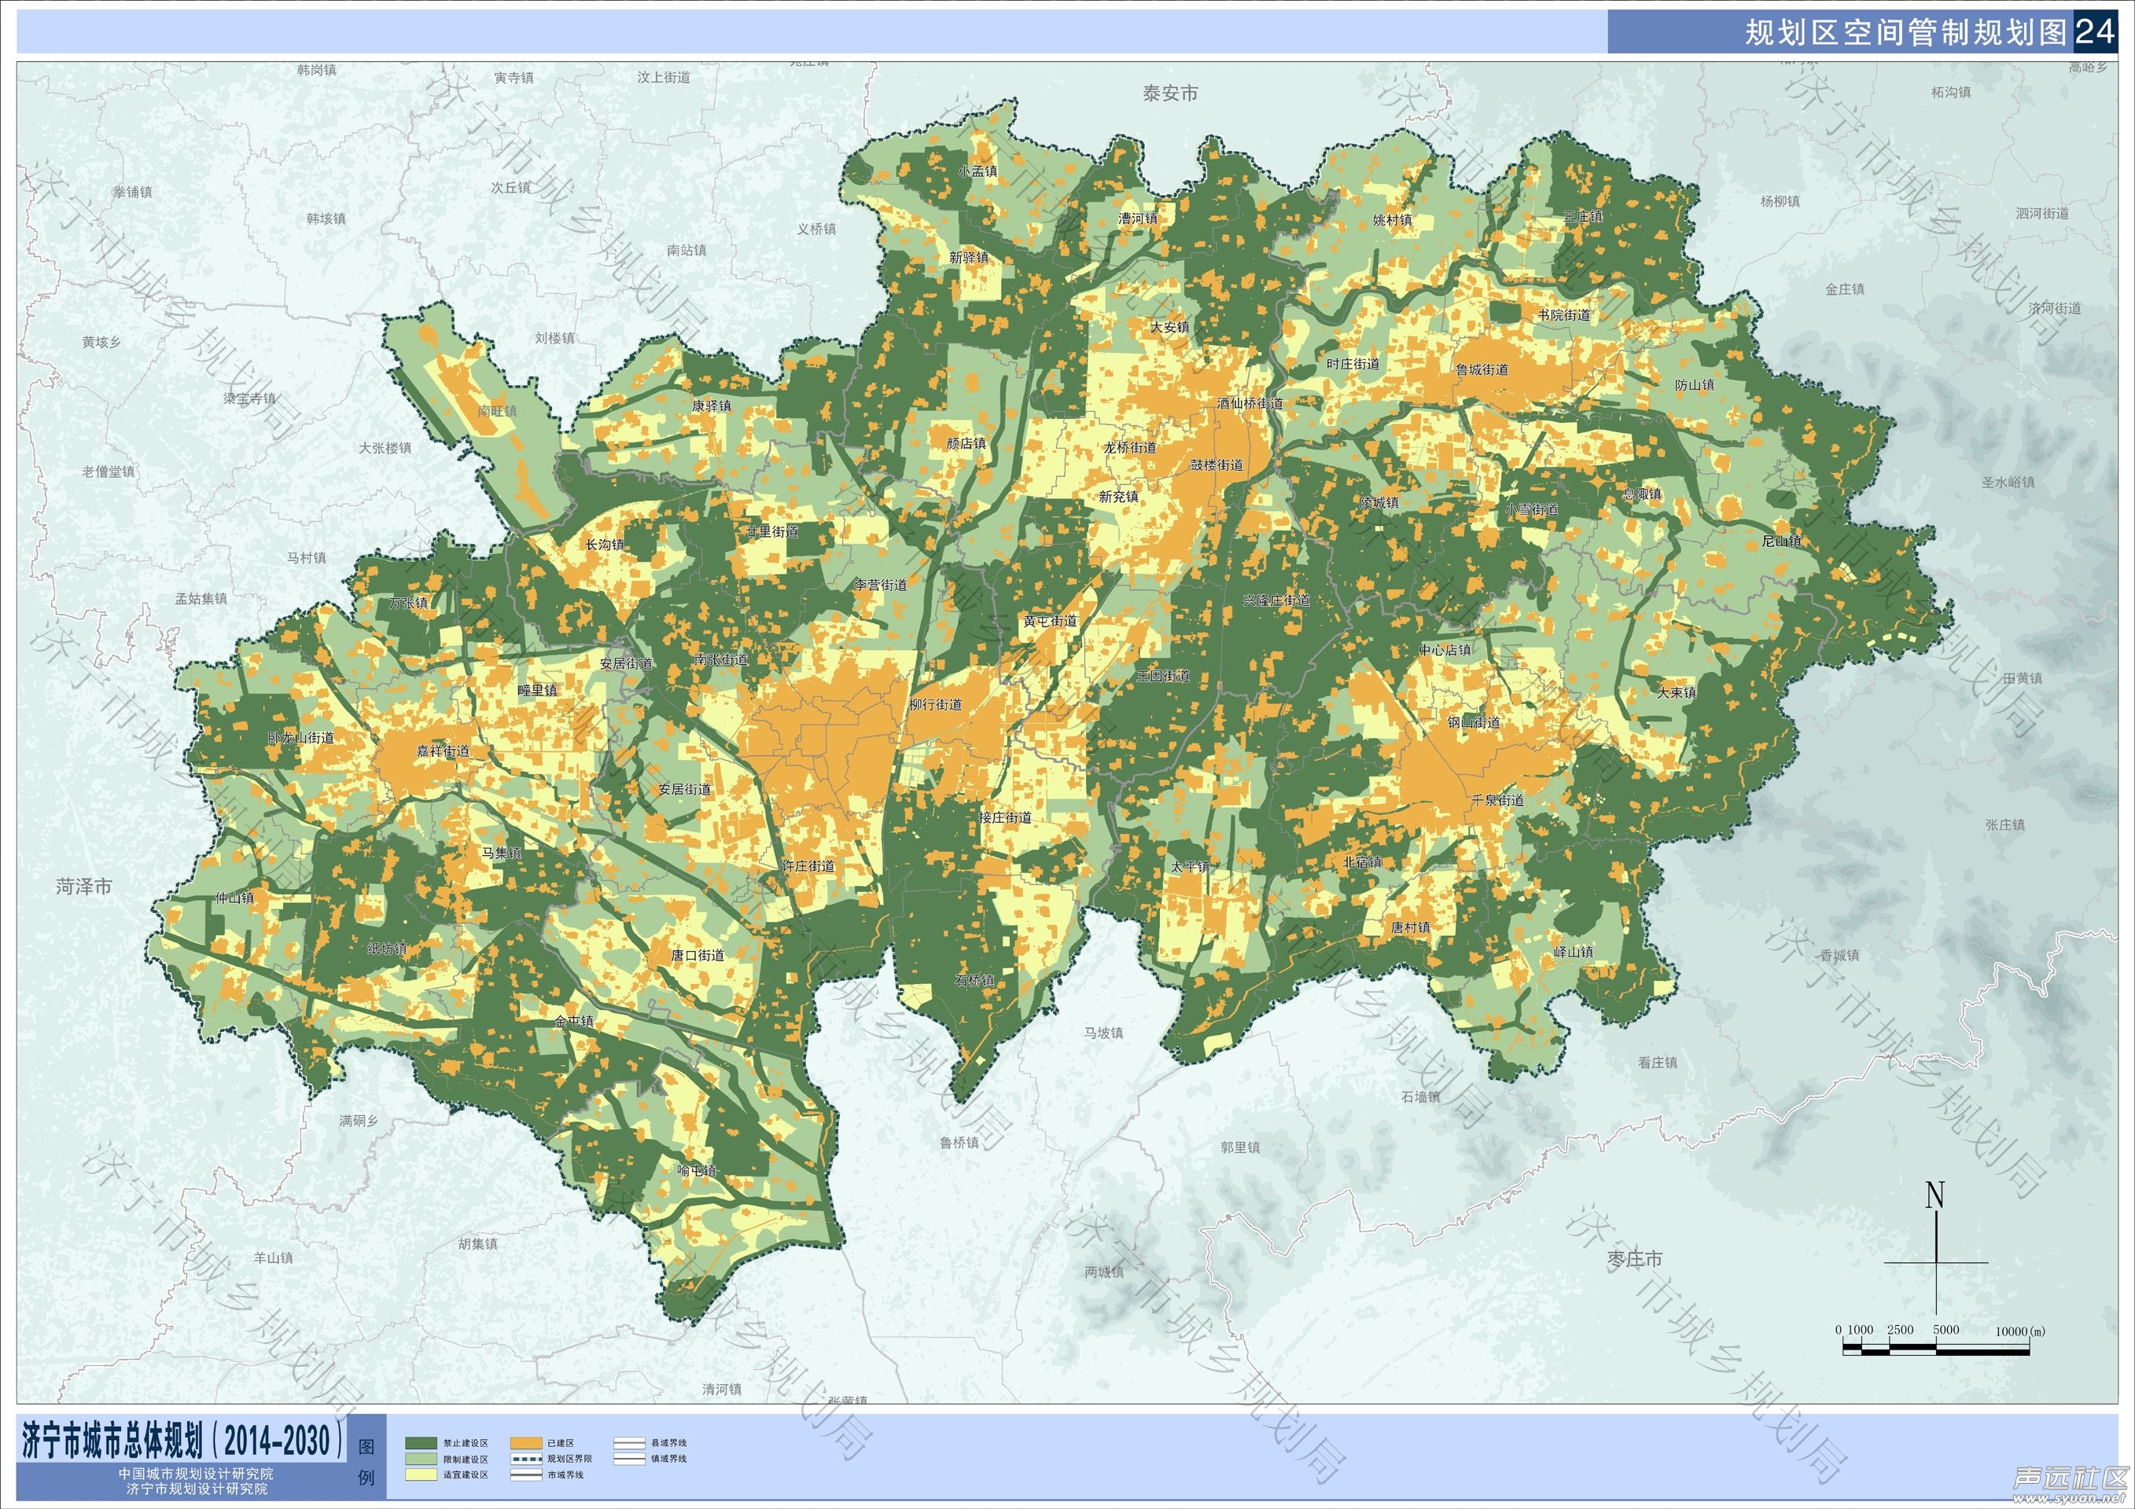Image resolution: width=2135 pixels, height=1509 pixels.
Task: Click the 仲山镇 map label
Action: click(234, 898)
